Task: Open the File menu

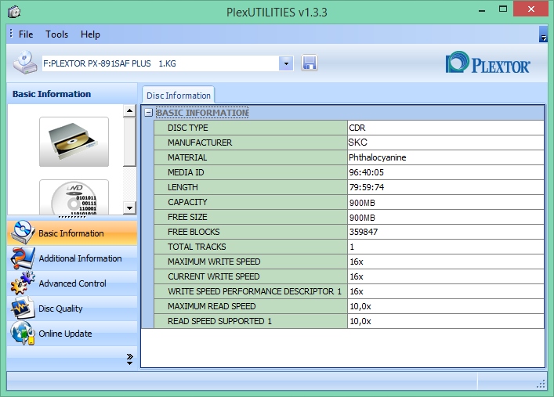Action: 26,34
